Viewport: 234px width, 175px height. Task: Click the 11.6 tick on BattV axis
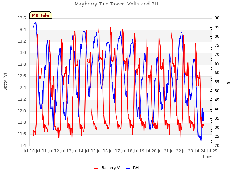pyautogui.click(x=22, y=134)
